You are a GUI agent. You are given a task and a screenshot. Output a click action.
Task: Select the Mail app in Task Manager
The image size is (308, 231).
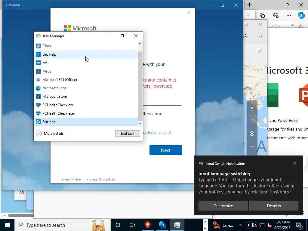(x=86, y=63)
